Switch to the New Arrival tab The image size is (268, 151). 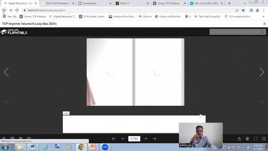coord(206,3)
